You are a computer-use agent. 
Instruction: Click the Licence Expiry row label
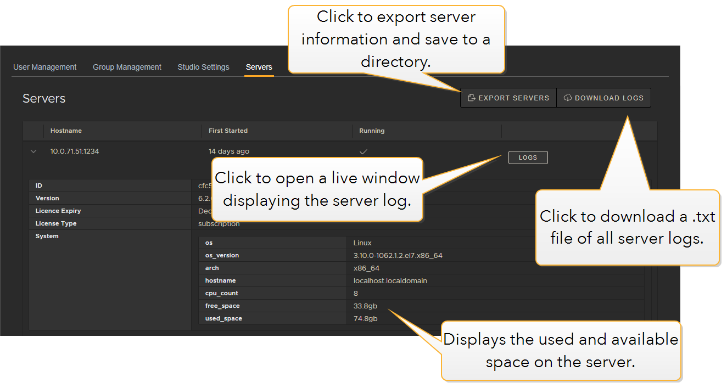point(58,211)
